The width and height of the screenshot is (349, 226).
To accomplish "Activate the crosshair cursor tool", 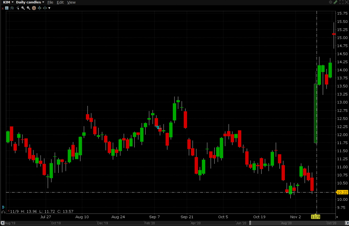I will pyautogui.click(x=34, y=8).
